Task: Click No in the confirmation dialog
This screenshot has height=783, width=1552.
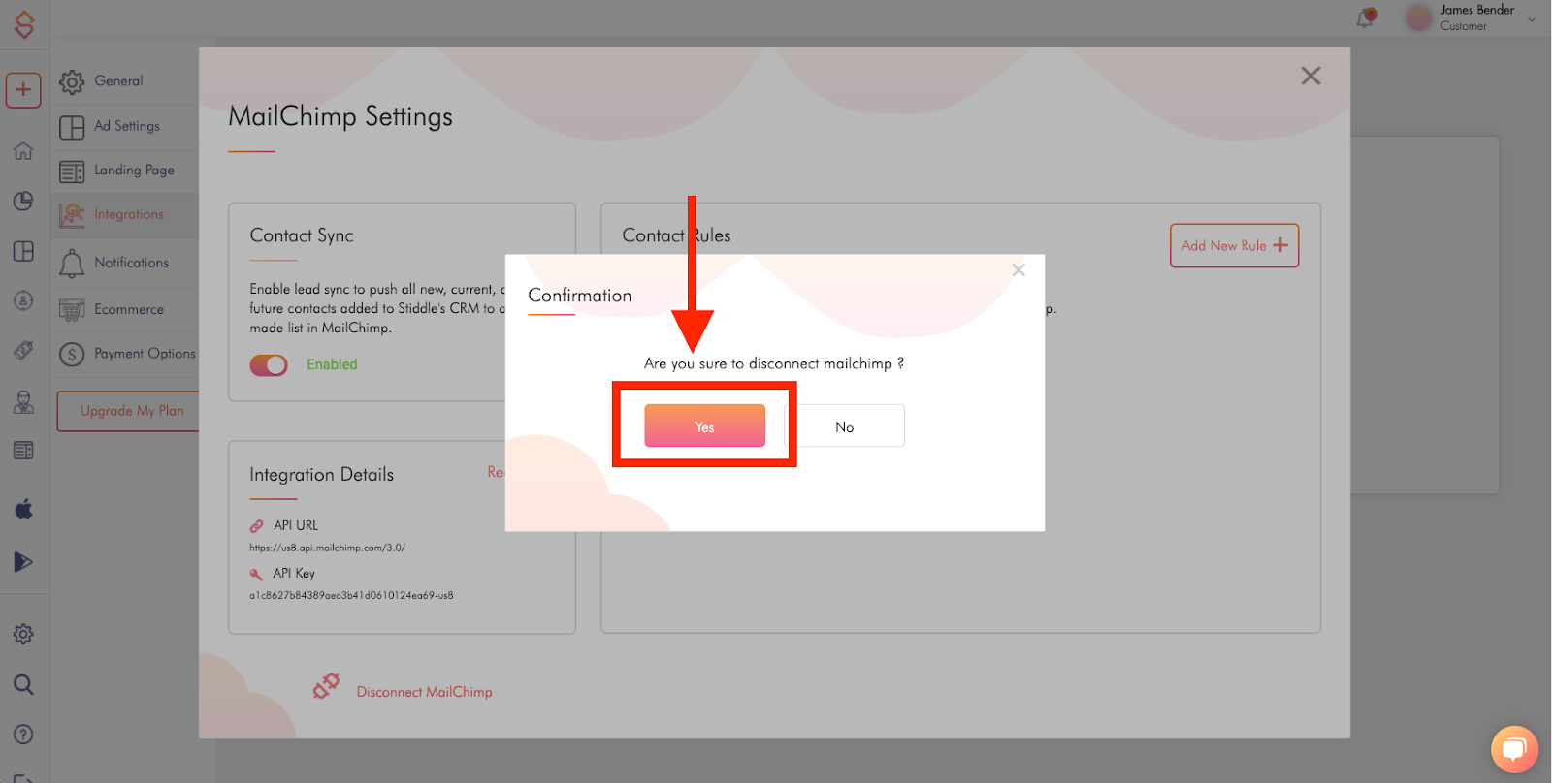Action: coord(844,425)
